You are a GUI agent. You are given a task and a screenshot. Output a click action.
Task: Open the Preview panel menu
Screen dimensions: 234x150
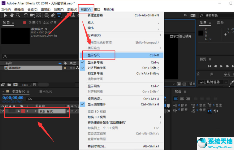pyautogui.click(x=210, y=59)
